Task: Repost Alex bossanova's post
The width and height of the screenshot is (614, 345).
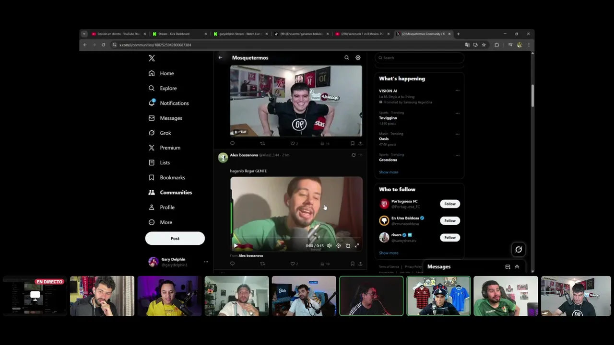Action: tap(262, 264)
